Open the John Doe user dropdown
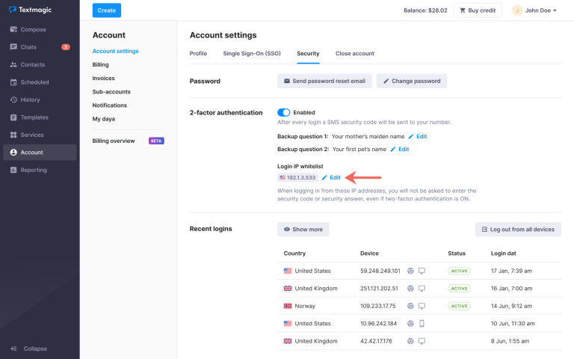The height and width of the screenshot is (359, 574). tap(534, 10)
